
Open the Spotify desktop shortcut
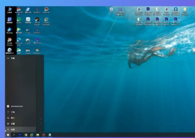tap(19, 20)
